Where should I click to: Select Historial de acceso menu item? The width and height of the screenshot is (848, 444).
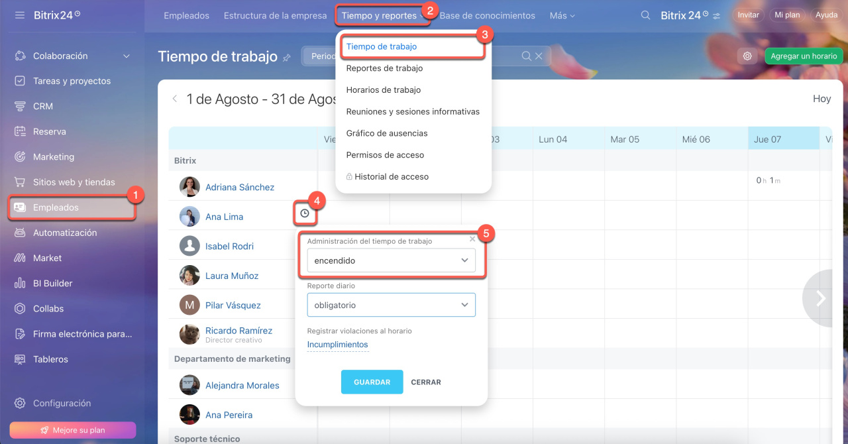click(x=388, y=177)
